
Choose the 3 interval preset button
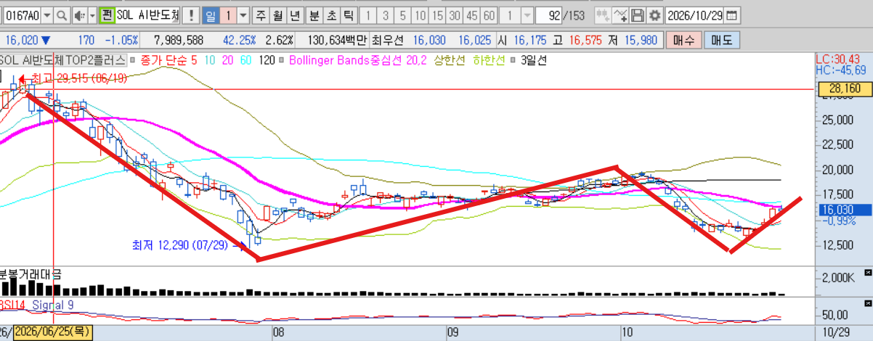(x=385, y=15)
